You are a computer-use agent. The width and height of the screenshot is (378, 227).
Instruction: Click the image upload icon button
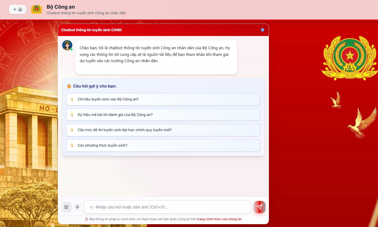pyautogui.click(x=66, y=207)
